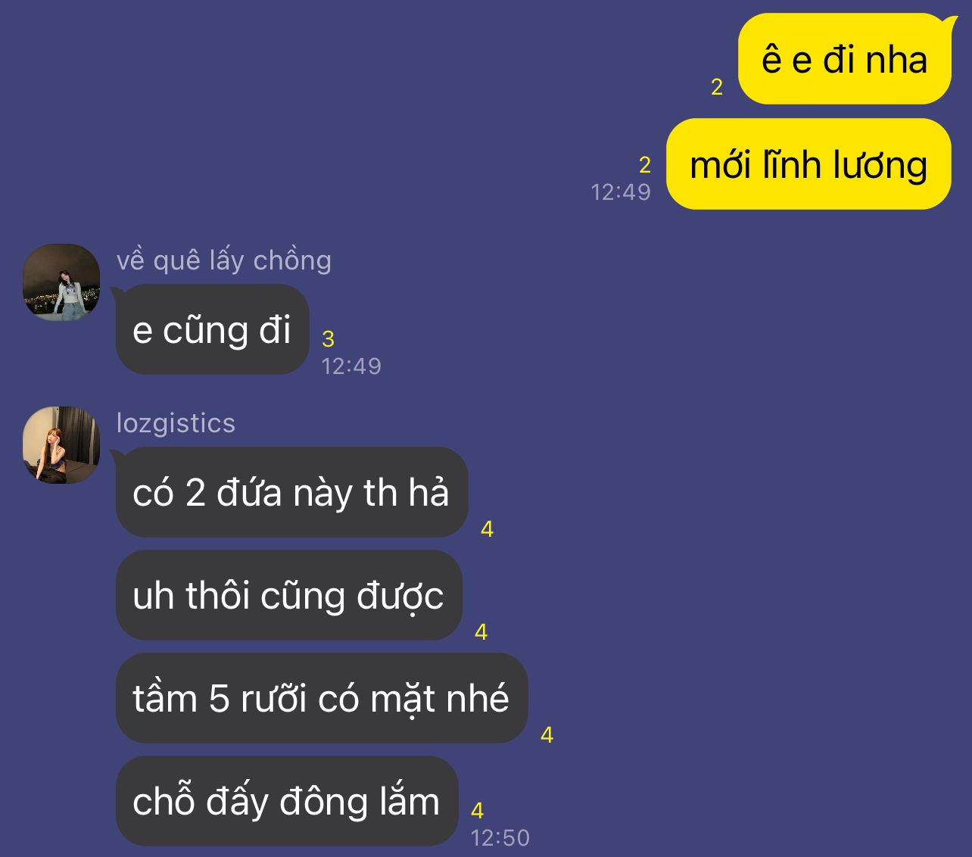Open the lozgistics profile avatar
The image size is (972, 857).
(61, 445)
